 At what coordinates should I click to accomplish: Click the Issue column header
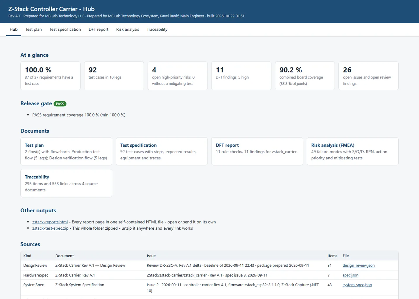pos(151,256)
